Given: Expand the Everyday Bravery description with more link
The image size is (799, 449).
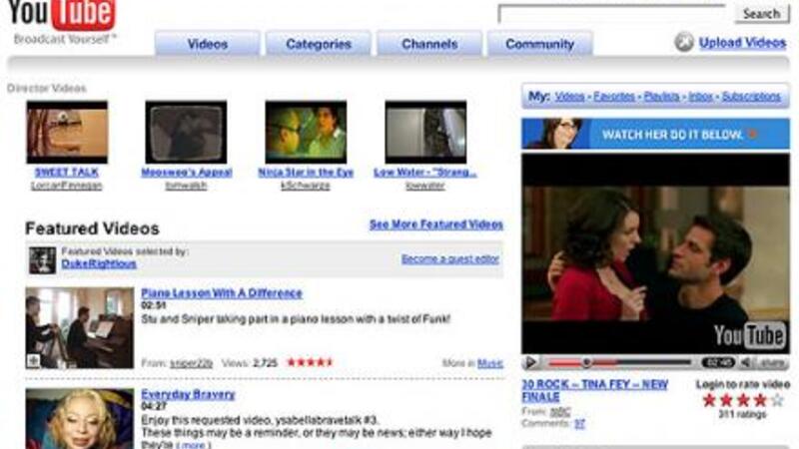Looking at the screenshot, I should [x=194, y=445].
